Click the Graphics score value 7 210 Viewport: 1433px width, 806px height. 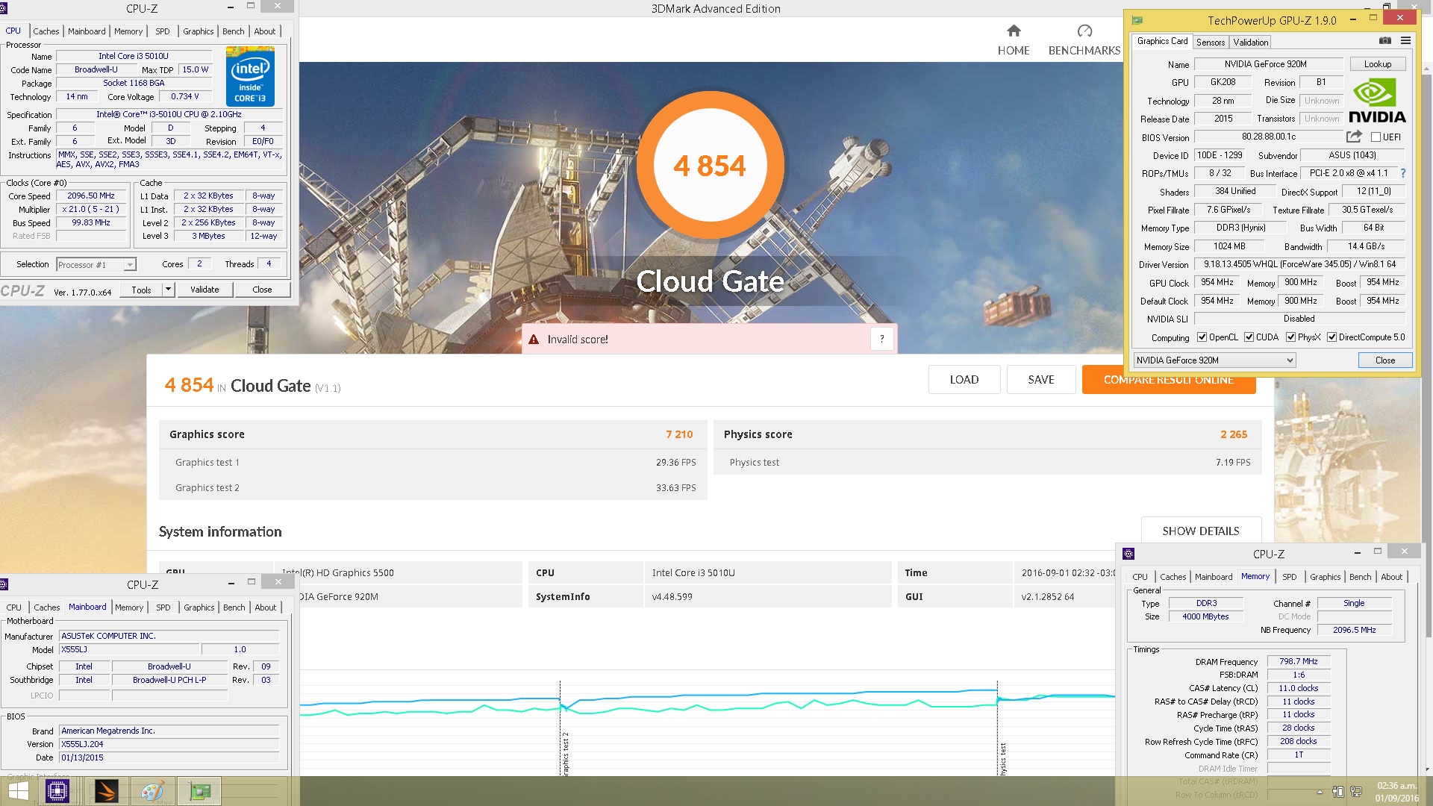click(x=679, y=434)
